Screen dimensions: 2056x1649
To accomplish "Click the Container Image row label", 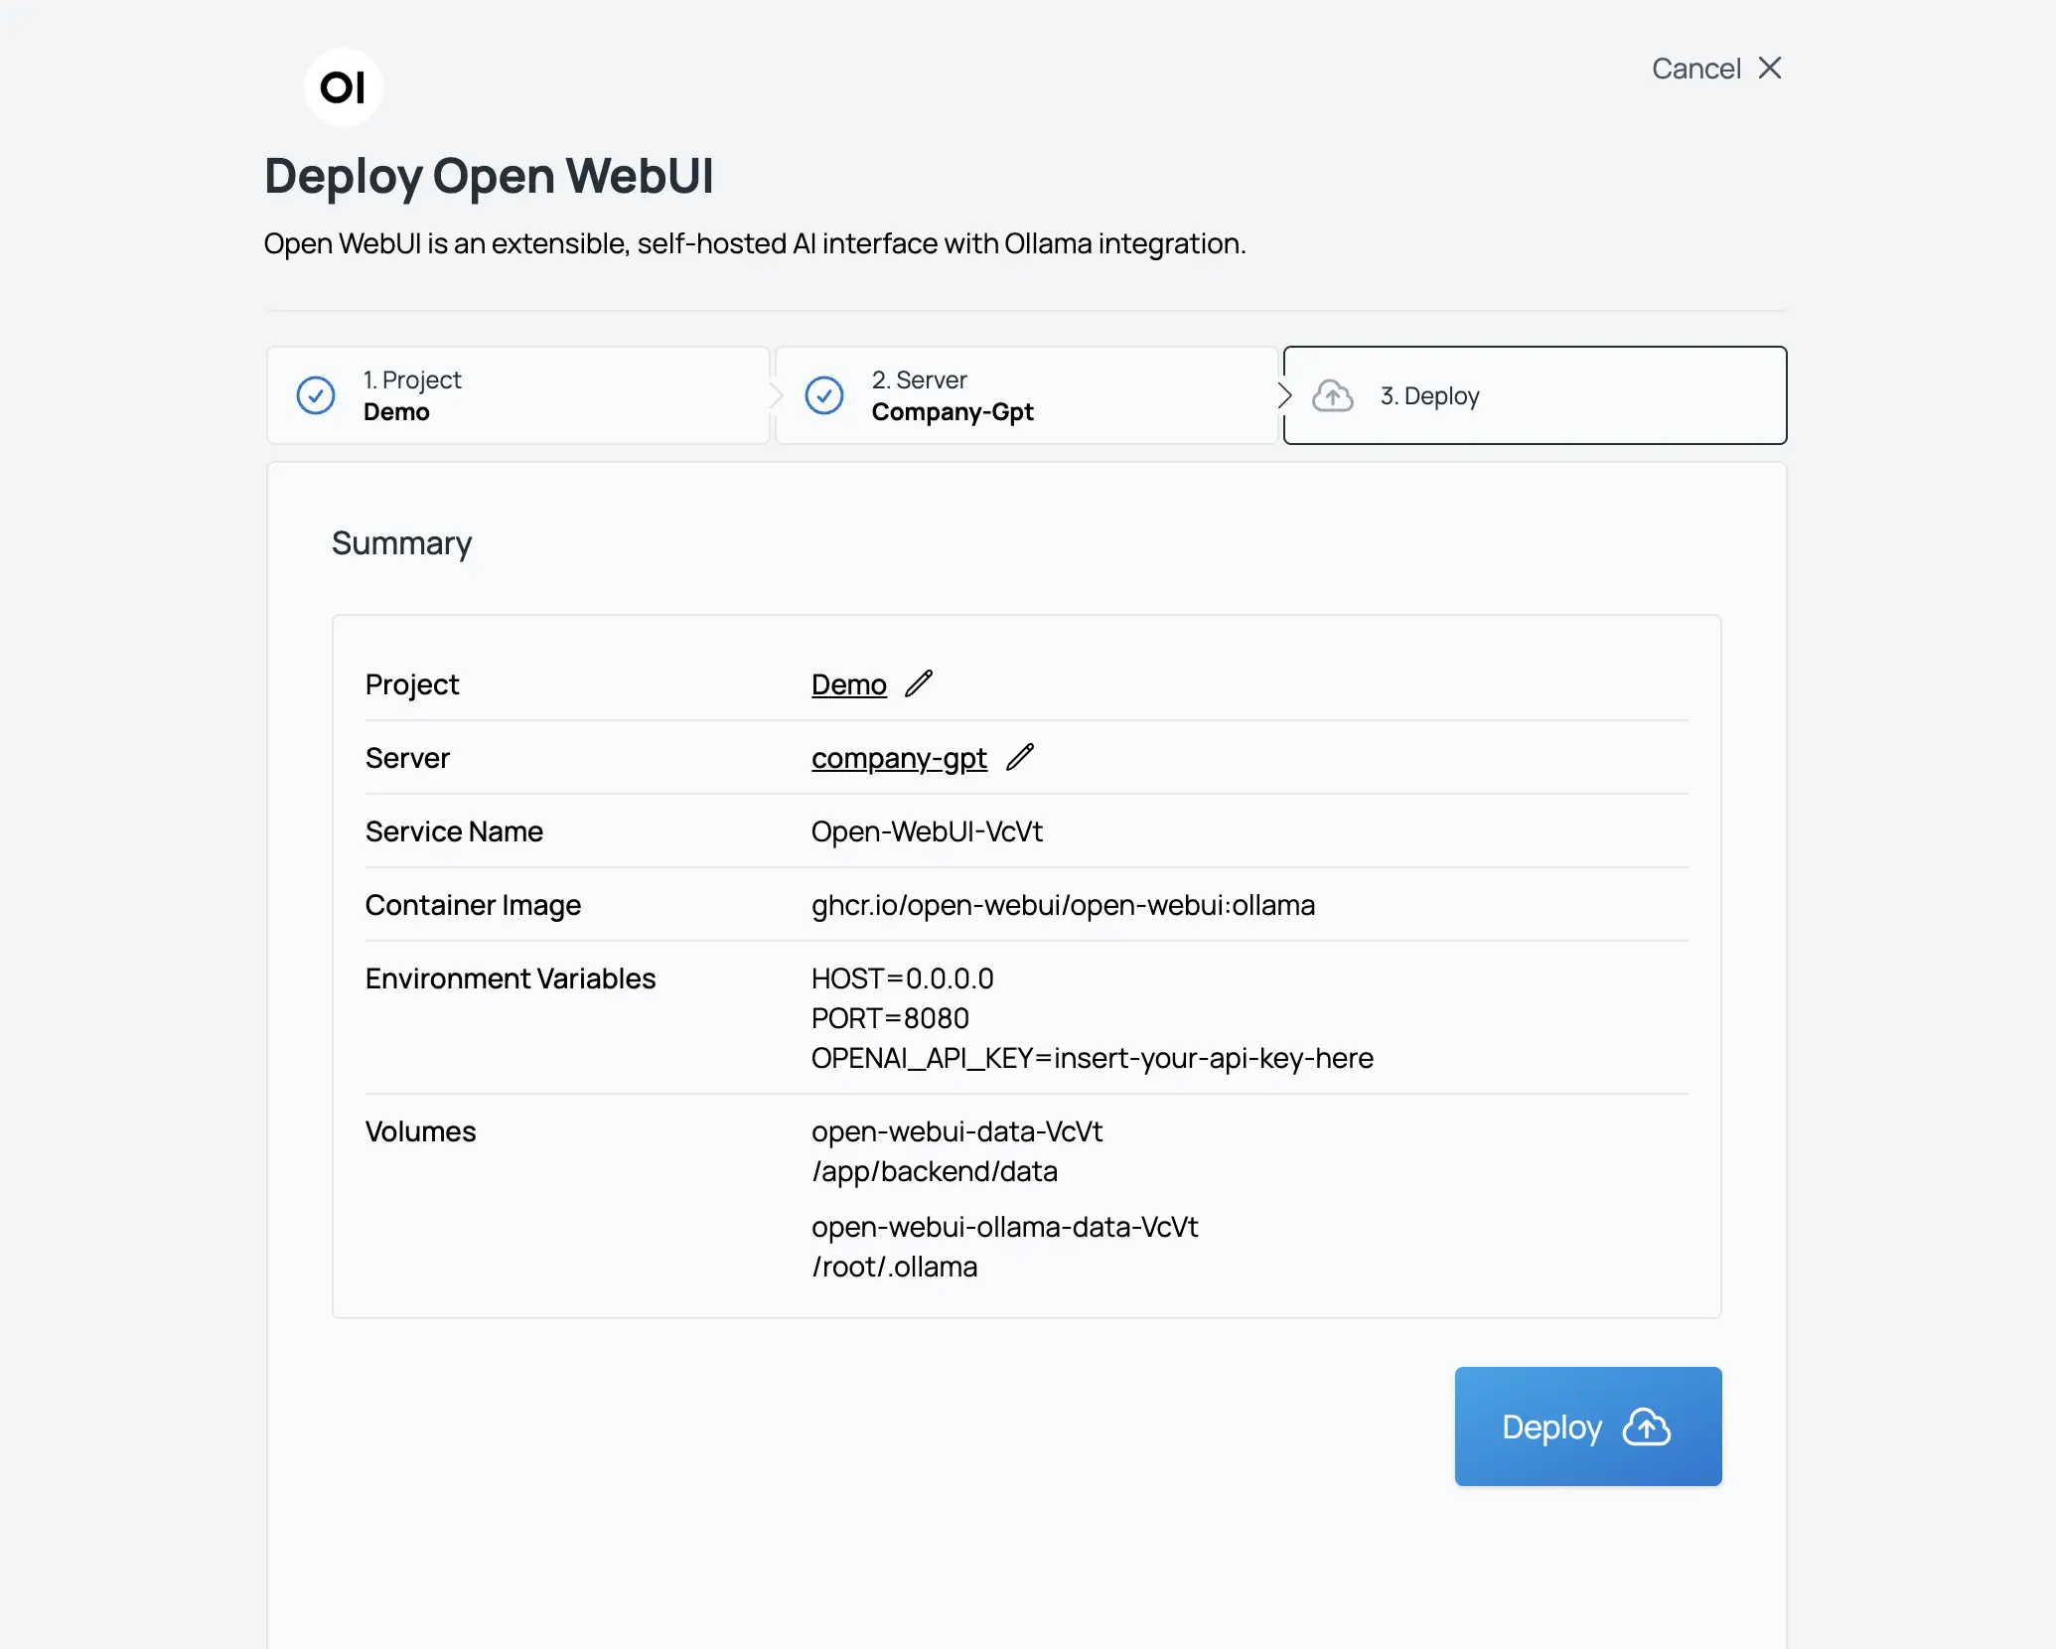I will click(x=473, y=905).
